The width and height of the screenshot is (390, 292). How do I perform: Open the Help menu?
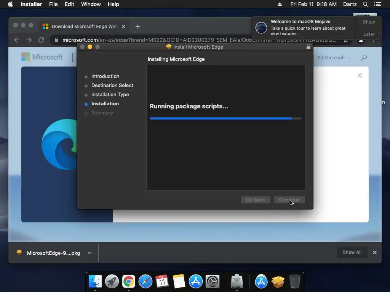(113, 4)
